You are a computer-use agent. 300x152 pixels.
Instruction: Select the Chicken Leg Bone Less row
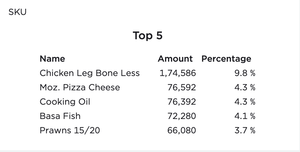[x=148, y=73]
